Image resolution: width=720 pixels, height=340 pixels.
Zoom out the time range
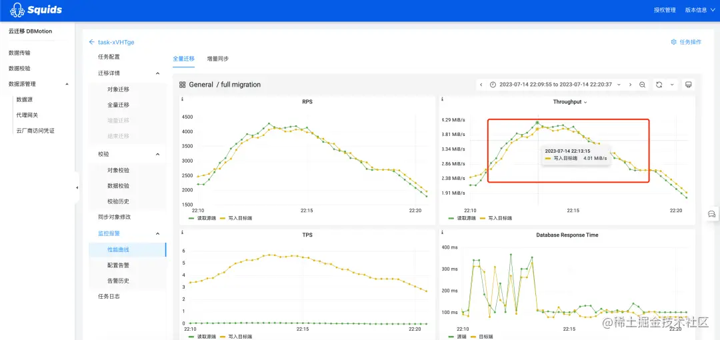[643, 85]
